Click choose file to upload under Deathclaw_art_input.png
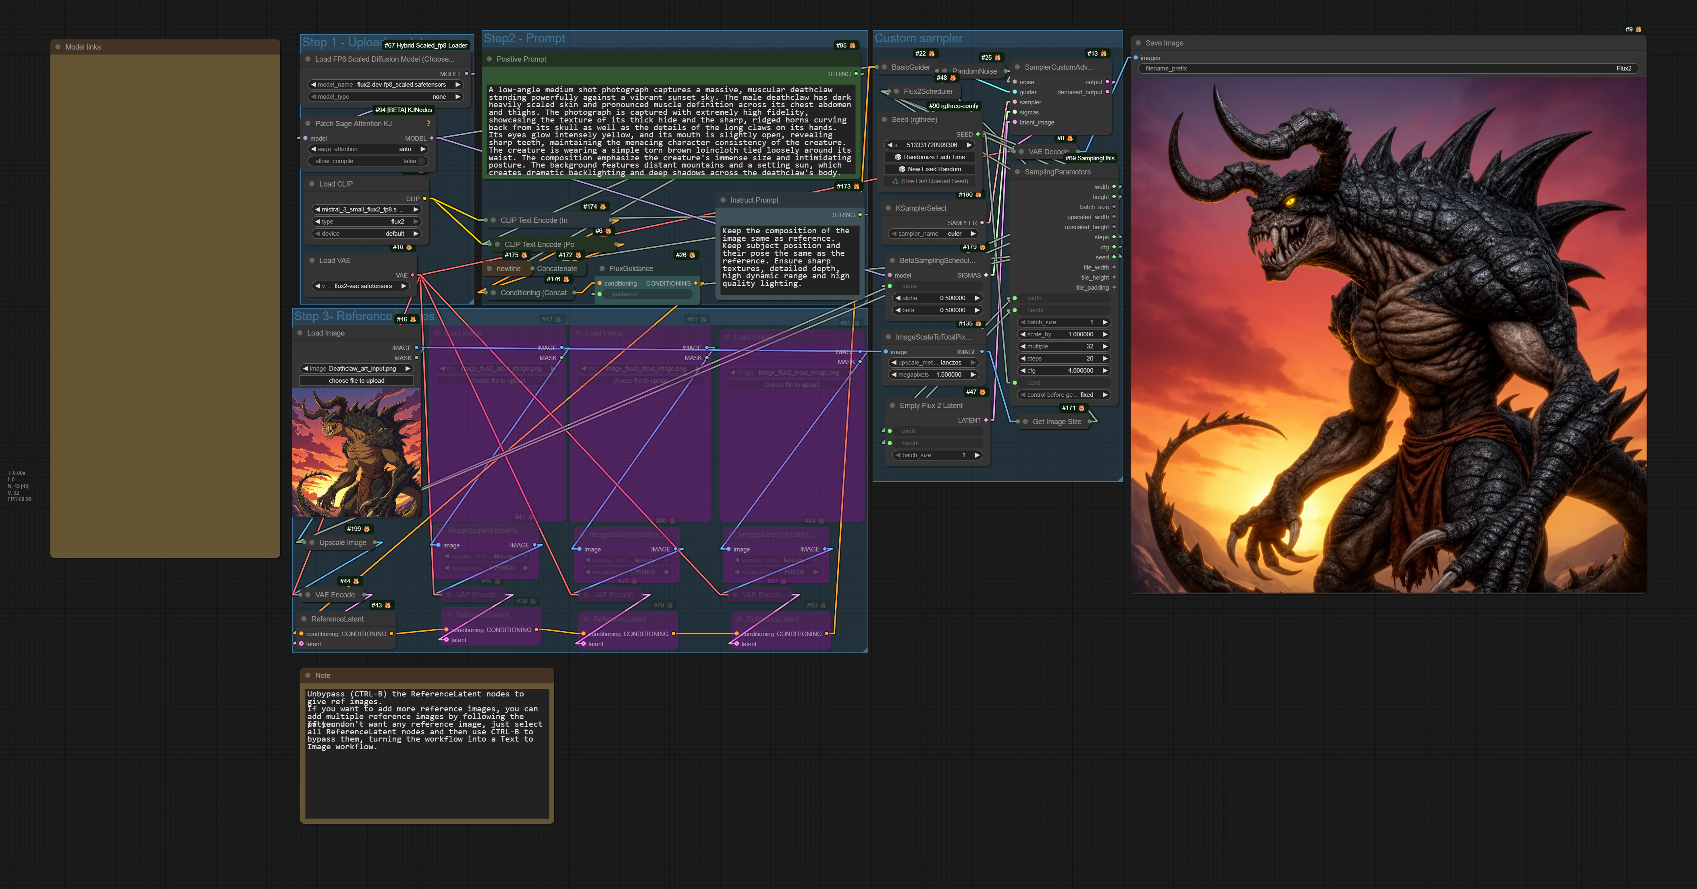Screen dimensions: 1697x889 click(356, 381)
